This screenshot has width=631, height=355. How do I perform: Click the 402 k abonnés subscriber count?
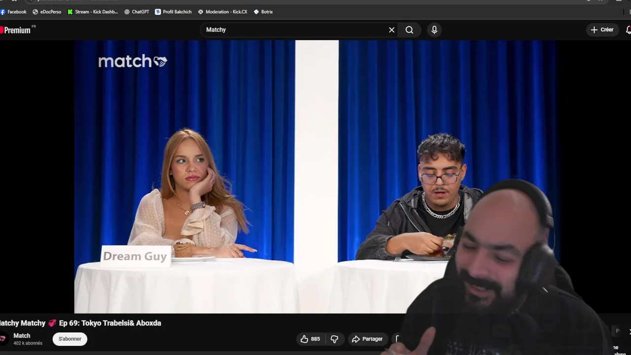pyautogui.click(x=28, y=344)
